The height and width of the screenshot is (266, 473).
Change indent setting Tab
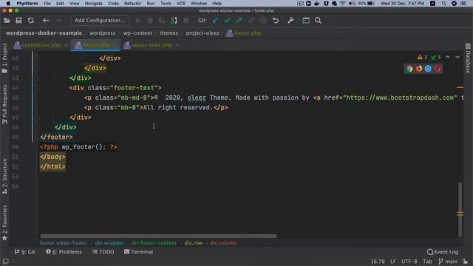(427, 262)
